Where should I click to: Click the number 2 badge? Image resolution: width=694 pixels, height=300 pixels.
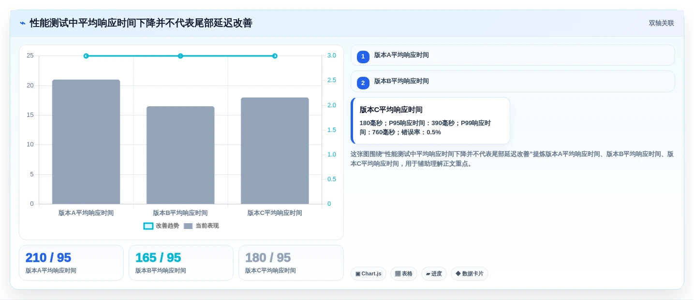click(x=363, y=83)
